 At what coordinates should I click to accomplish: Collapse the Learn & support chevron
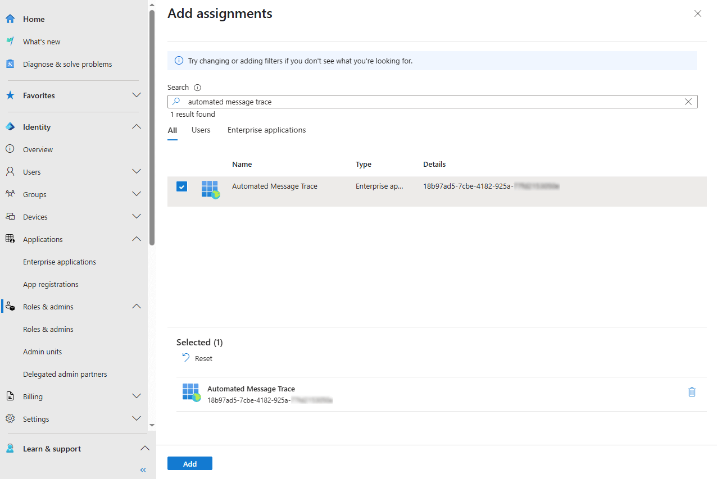144,449
